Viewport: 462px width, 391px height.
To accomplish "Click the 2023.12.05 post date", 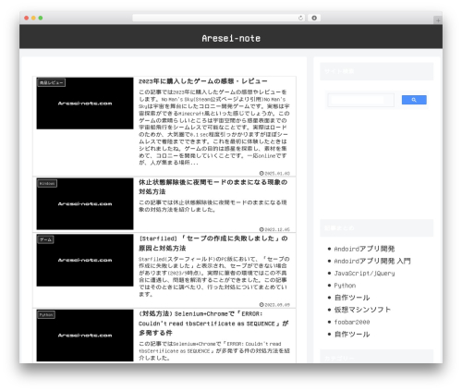I will pyautogui.click(x=274, y=229).
